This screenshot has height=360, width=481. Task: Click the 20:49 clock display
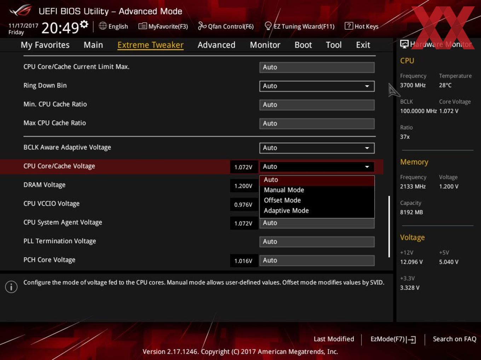60,28
